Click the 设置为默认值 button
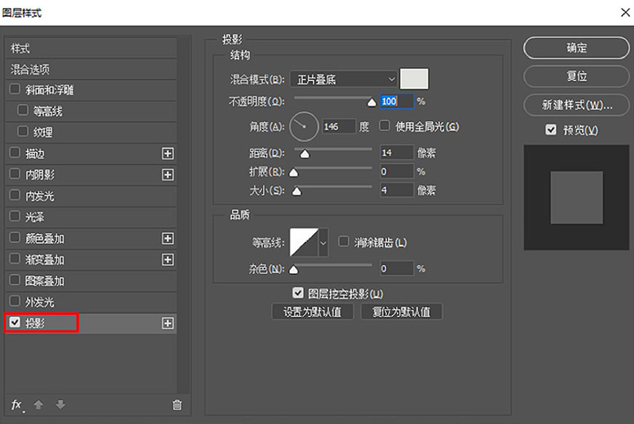634x424 pixels. (312, 311)
